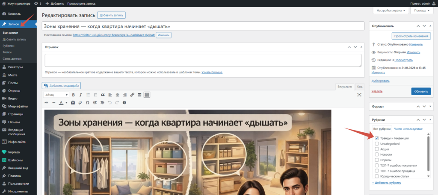Redo the last edit
Screen dimensions: 438x195
point(117,102)
